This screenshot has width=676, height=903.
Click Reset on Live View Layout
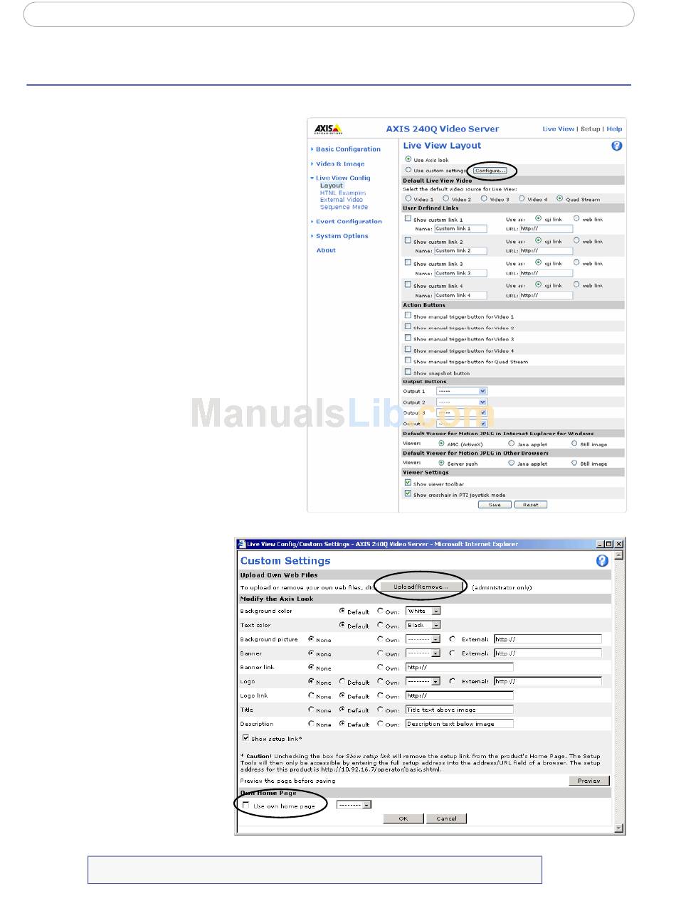click(531, 505)
